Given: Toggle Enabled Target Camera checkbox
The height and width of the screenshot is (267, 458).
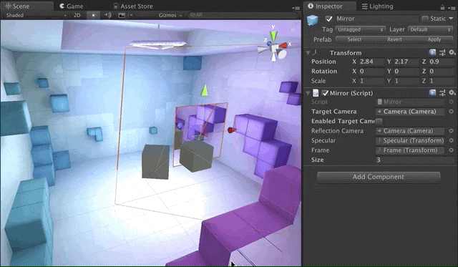Looking at the screenshot, I should [x=379, y=121].
